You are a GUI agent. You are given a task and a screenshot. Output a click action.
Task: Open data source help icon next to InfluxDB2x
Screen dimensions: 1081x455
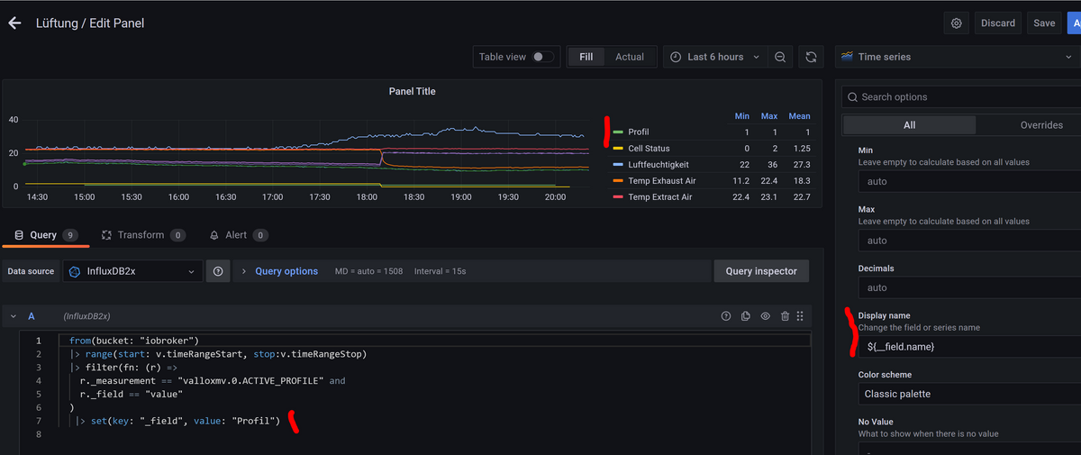tap(218, 271)
